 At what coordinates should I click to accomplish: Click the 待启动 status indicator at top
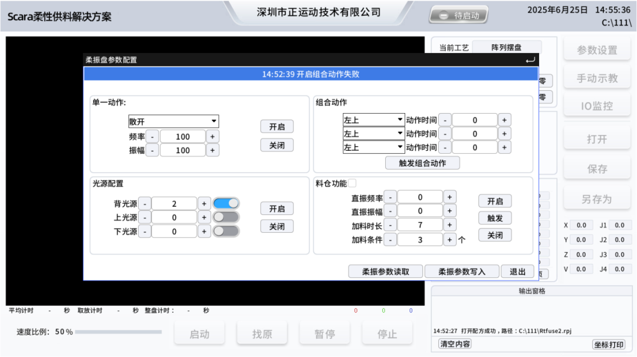pos(458,15)
